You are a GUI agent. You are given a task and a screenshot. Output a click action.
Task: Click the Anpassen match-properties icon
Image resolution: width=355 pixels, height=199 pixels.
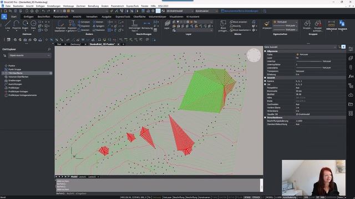(267, 25)
